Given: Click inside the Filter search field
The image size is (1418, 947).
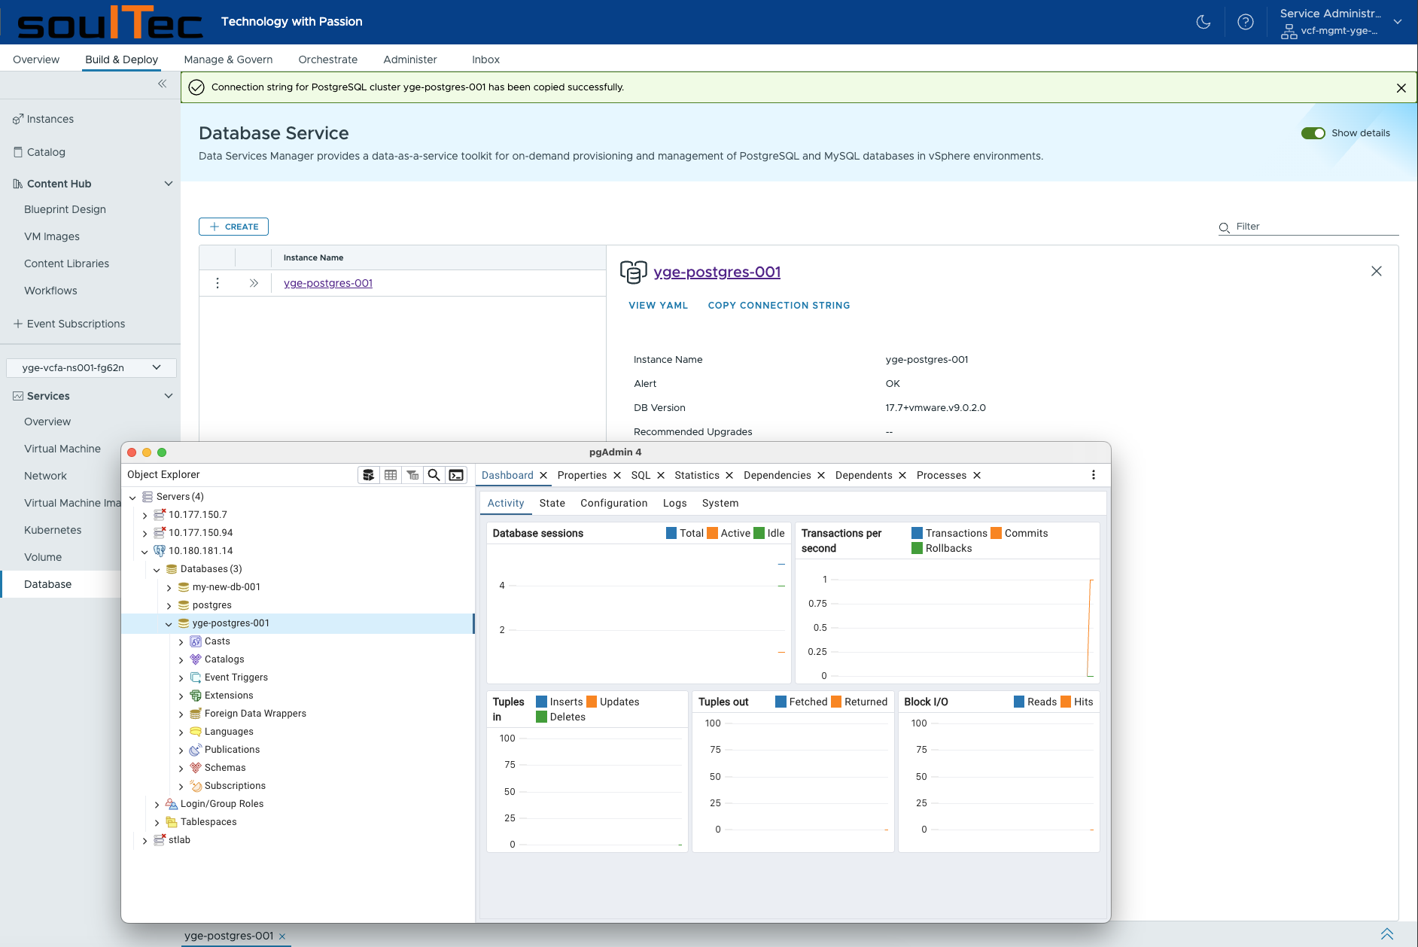Looking at the screenshot, I should (x=1310, y=226).
